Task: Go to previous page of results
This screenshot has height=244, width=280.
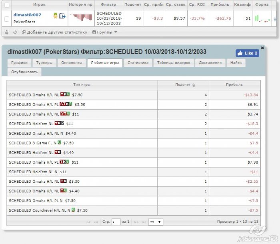Action: click(96, 222)
